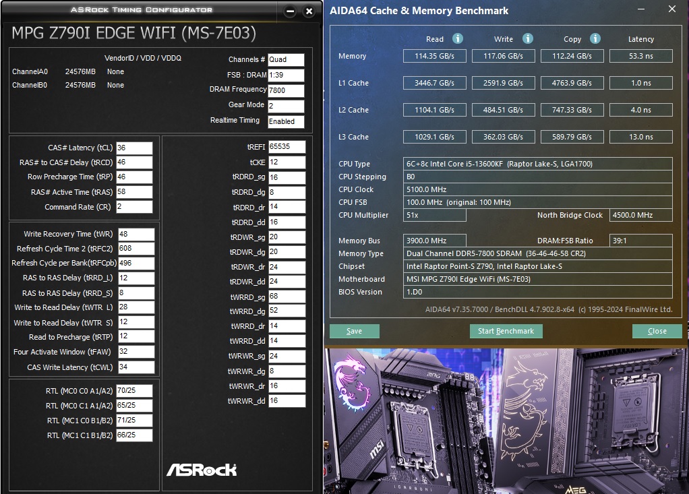
Task: Click the Save button in AIDA64
Action: [x=354, y=331]
